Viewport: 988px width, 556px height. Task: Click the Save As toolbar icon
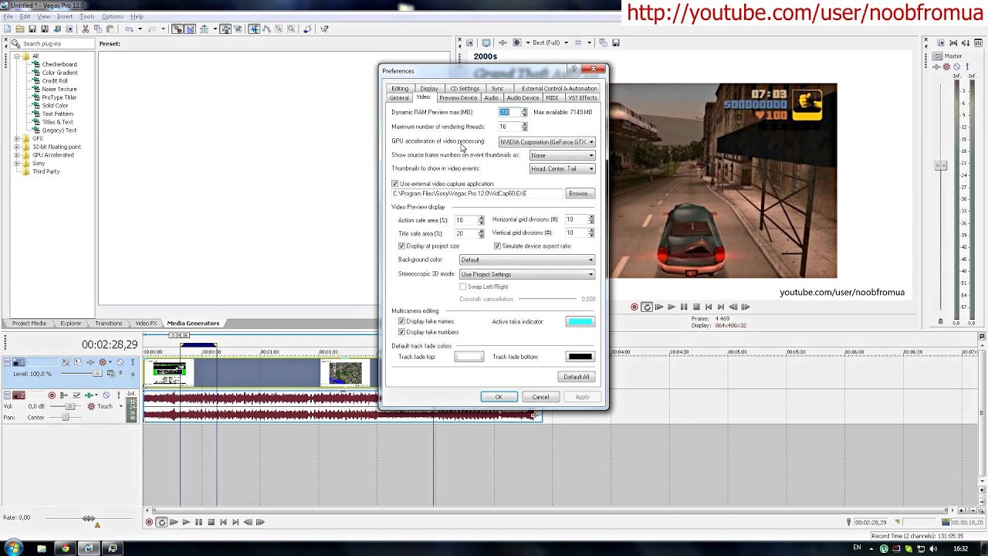coord(45,29)
